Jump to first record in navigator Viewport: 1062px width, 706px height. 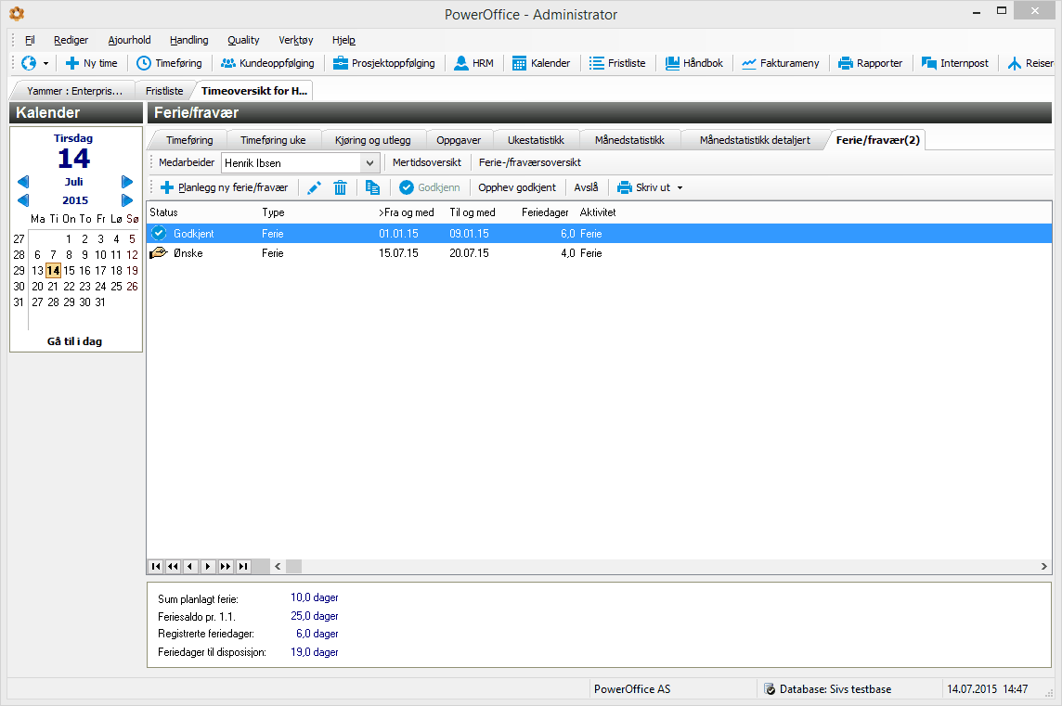coord(156,567)
